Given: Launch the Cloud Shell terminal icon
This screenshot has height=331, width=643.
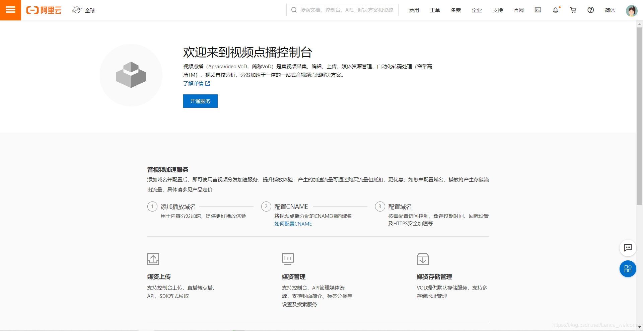Looking at the screenshot, I should coord(538,10).
